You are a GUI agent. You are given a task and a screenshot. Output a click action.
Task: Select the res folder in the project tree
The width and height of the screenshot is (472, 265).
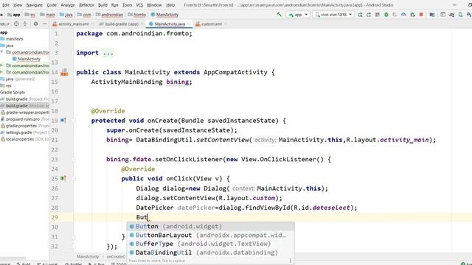(x=6, y=85)
